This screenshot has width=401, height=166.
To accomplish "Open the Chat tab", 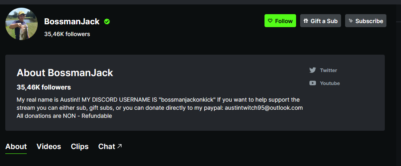I will [107, 147].
